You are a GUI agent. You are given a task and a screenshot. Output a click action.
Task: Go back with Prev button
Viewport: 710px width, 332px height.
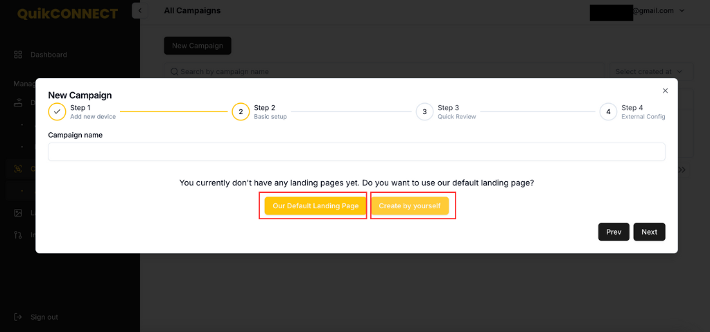614,232
